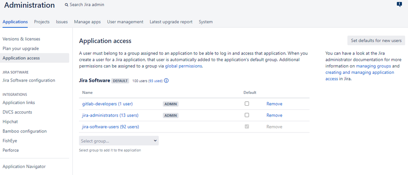Open the managing groups documentation link
The width and height of the screenshot is (408, 175).
[373, 66]
